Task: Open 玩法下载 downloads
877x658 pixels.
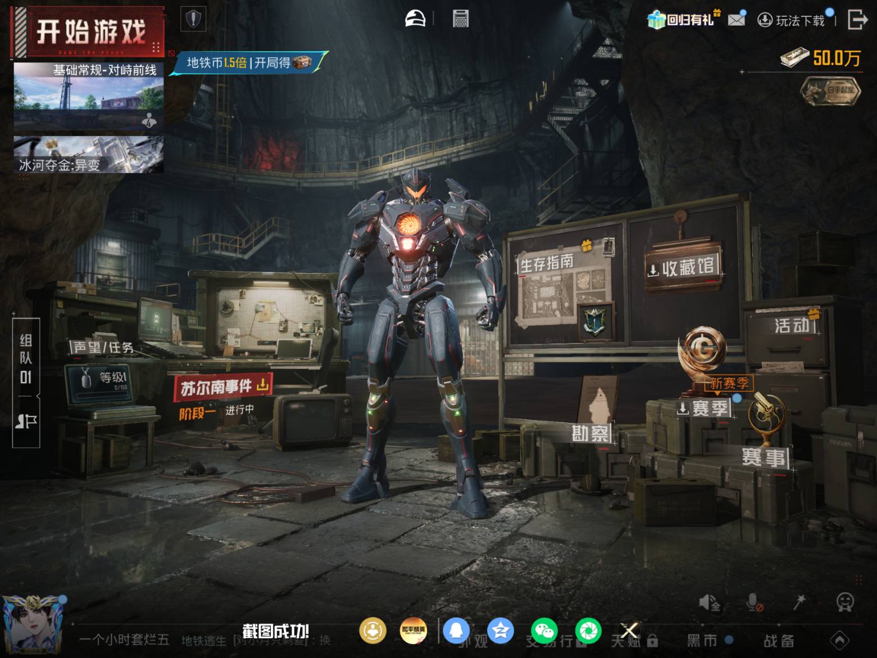Action: click(x=791, y=20)
